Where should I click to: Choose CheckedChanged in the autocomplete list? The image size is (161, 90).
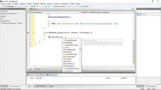coord(71,40)
